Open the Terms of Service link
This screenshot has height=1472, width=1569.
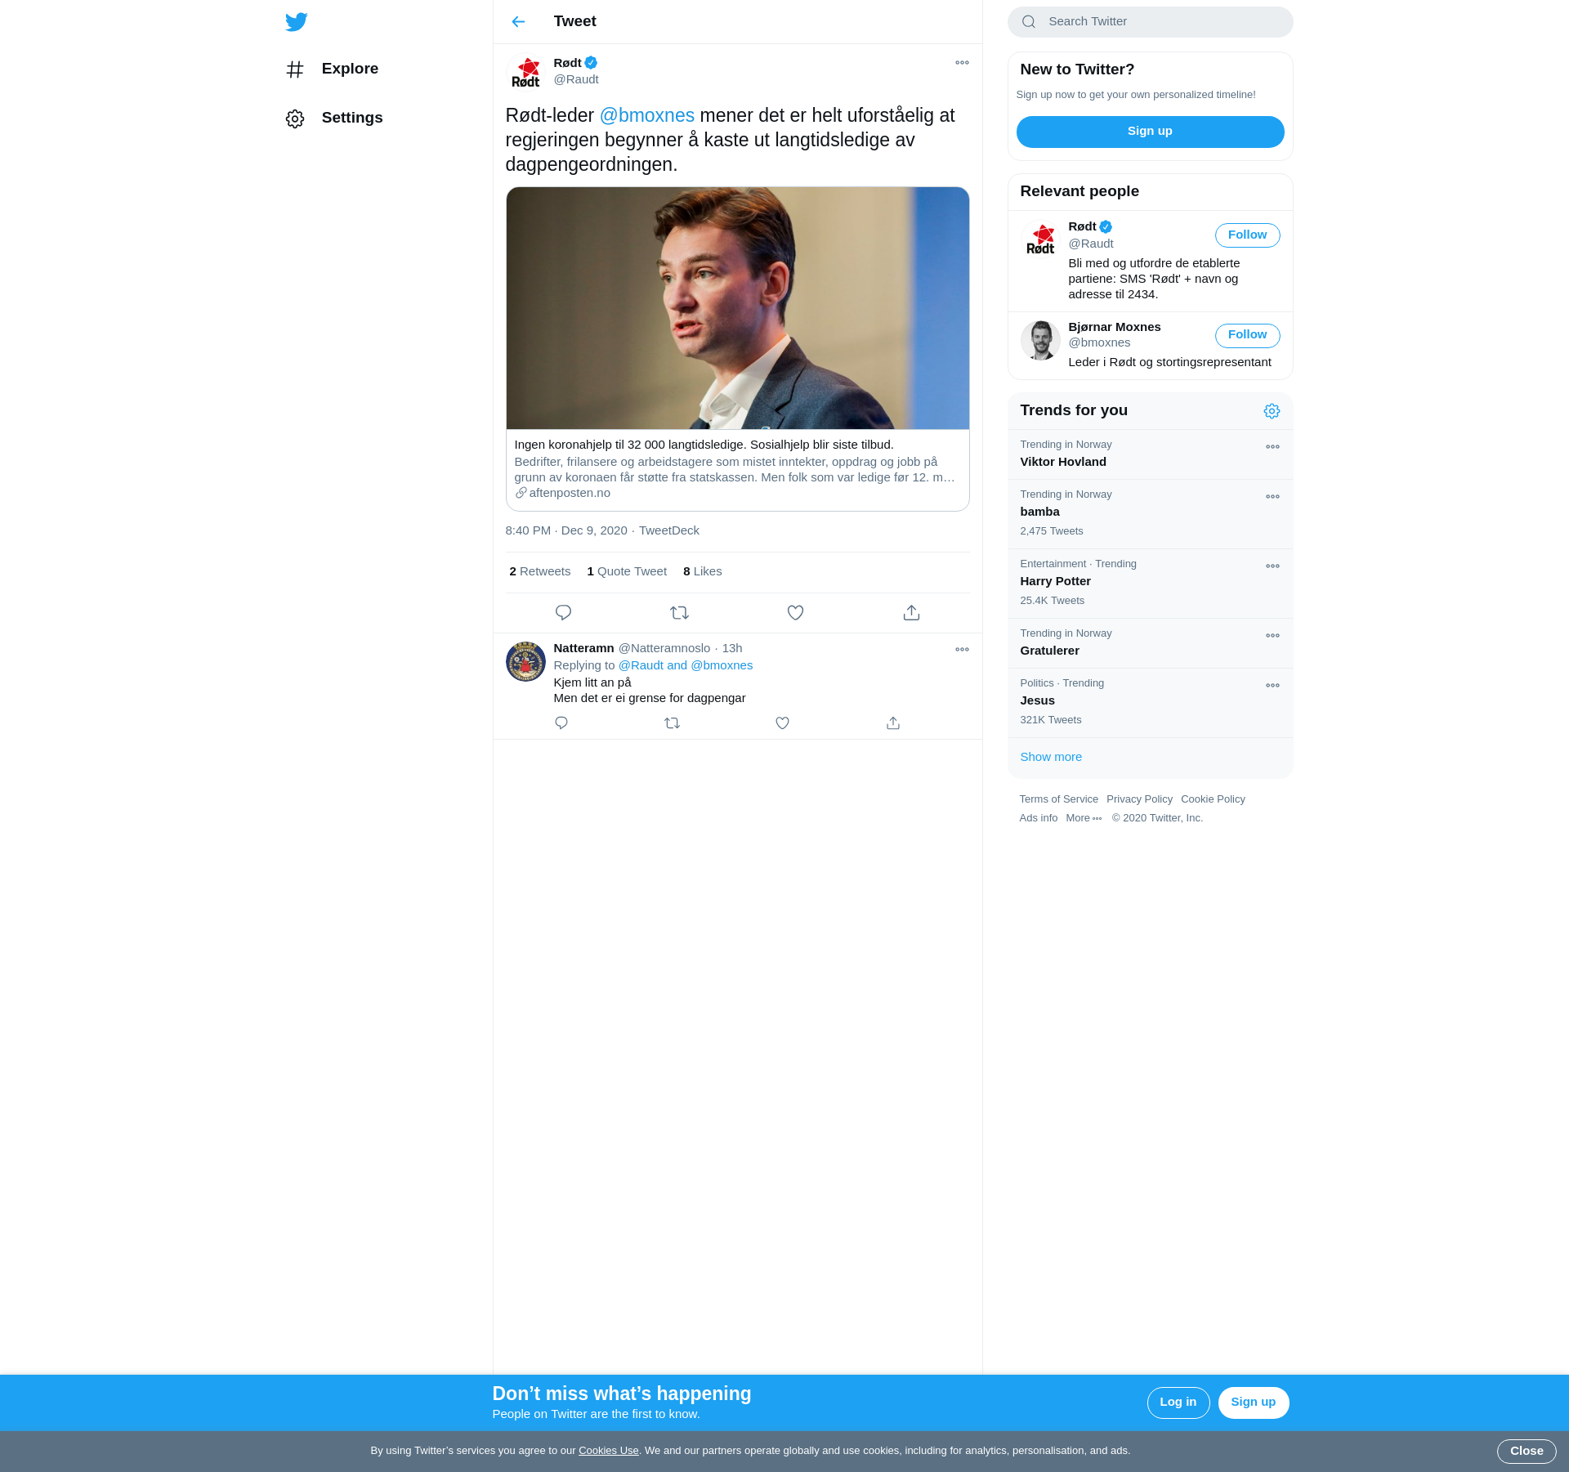(1058, 799)
